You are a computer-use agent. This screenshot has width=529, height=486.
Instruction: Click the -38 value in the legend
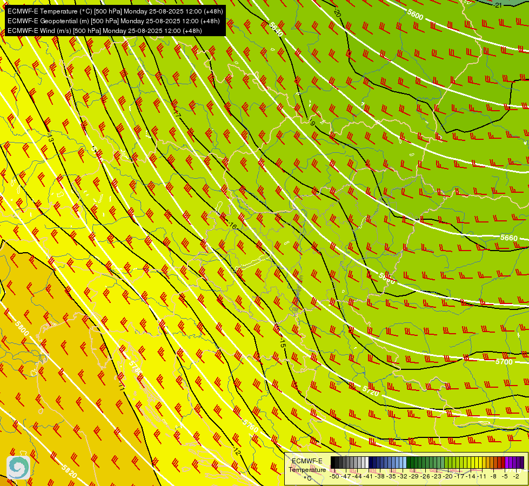(x=380, y=476)
